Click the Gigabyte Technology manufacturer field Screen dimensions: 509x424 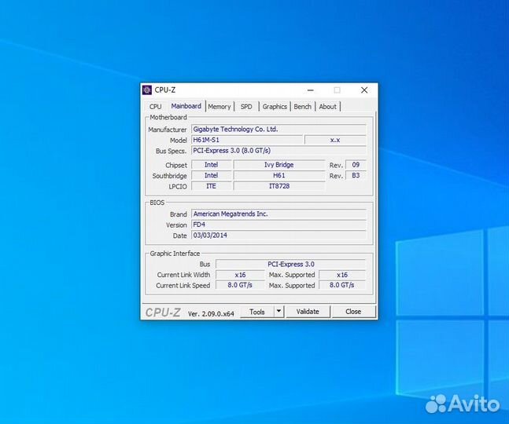point(278,129)
